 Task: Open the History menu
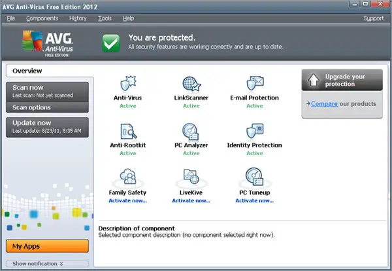click(x=78, y=18)
